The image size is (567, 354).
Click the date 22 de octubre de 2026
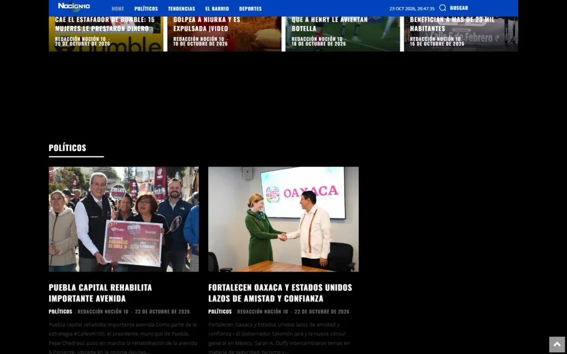point(322,311)
